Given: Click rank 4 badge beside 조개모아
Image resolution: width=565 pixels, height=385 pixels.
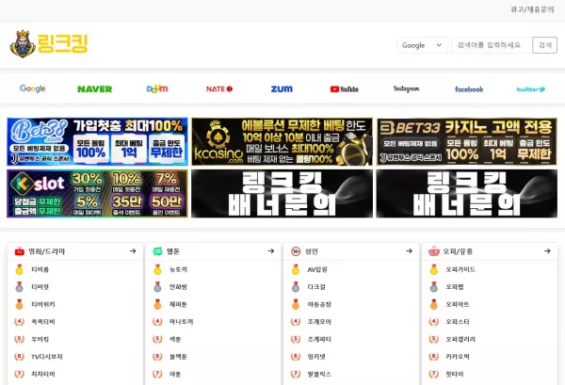Looking at the screenshot, I should (x=296, y=322).
